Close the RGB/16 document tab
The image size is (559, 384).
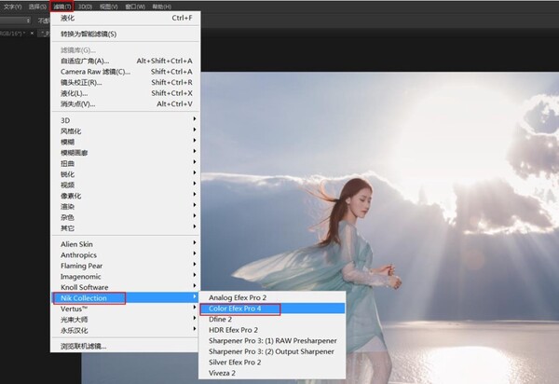[x=32, y=34]
